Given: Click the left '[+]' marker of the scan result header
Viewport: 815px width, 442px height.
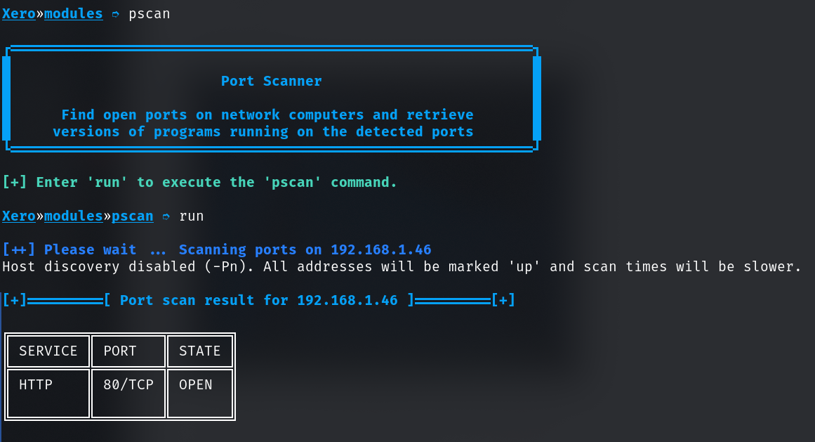Looking at the screenshot, I should coord(15,301).
